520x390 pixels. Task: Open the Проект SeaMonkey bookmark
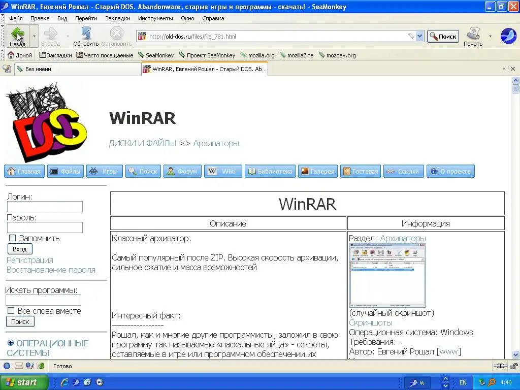pyautogui.click(x=207, y=55)
